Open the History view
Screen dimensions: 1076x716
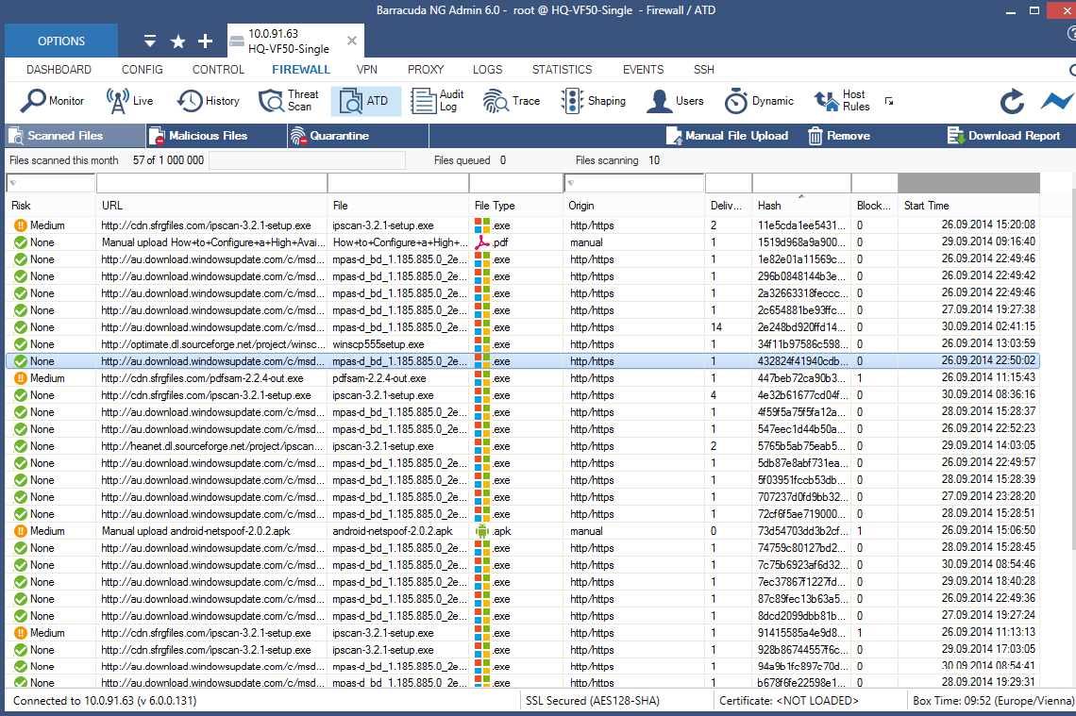tap(208, 101)
